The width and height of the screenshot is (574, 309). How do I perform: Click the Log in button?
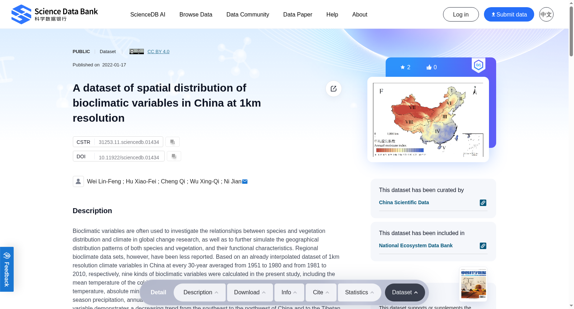click(x=461, y=14)
